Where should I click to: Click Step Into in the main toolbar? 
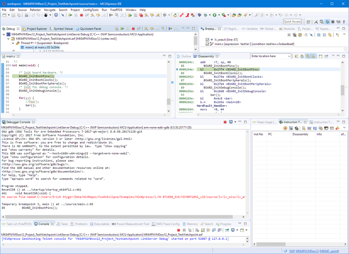coord(92,15)
